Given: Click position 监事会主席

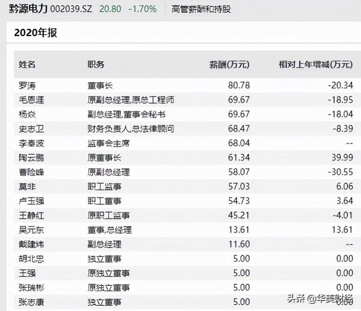Looking at the screenshot, I should click(108, 143).
